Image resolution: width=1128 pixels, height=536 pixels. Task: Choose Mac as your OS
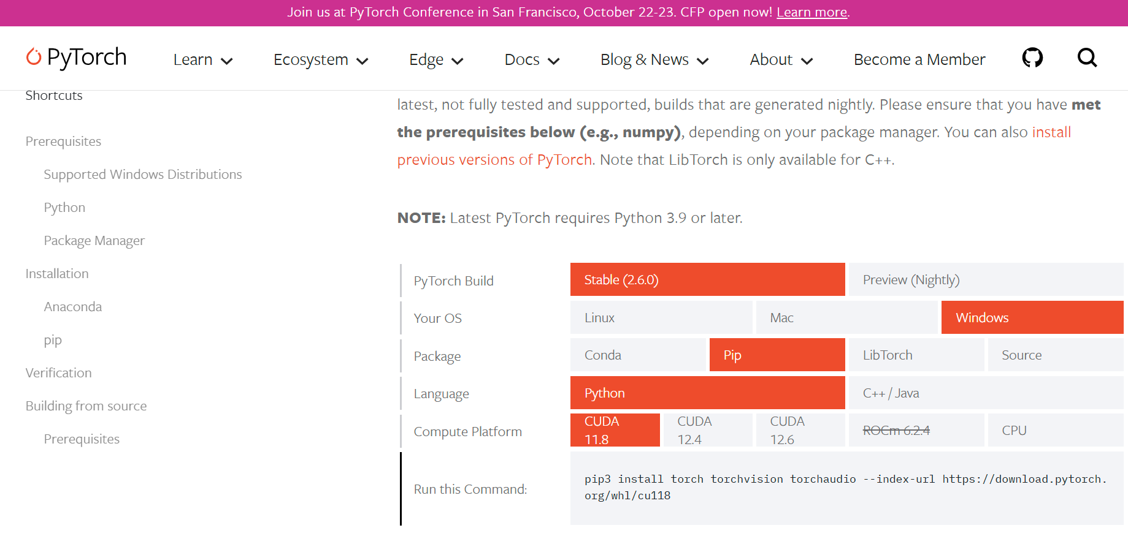click(x=847, y=317)
